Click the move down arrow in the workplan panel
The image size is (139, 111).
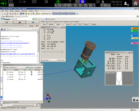(35, 29)
